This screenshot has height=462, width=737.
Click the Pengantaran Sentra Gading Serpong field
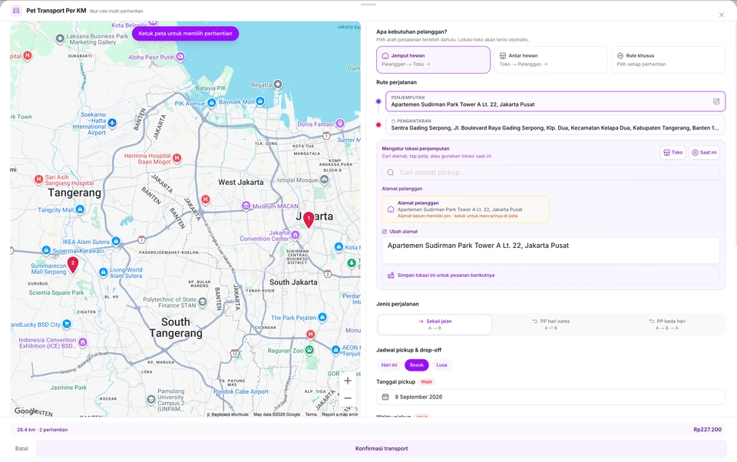pyautogui.click(x=555, y=124)
